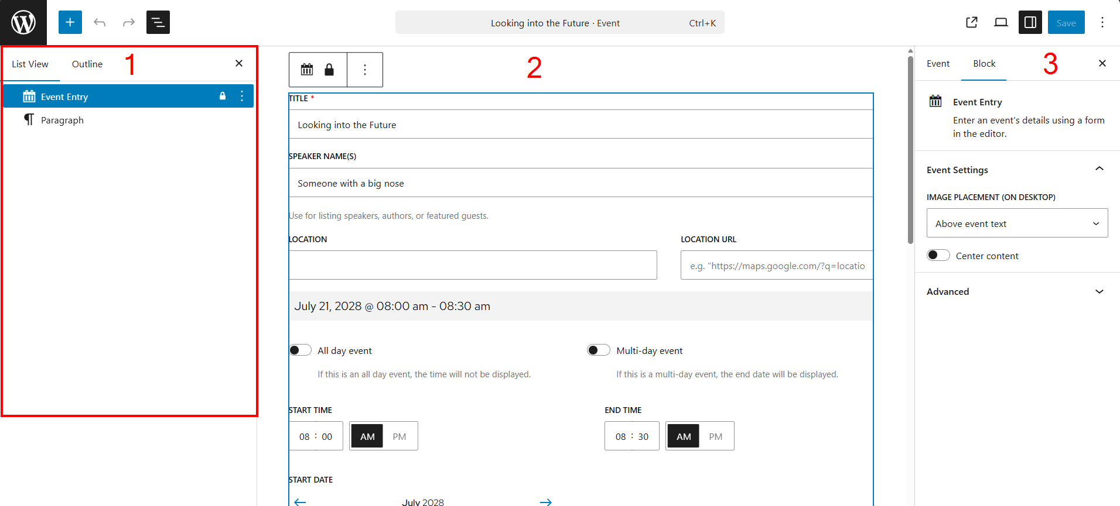The image size is (1120, 506).
Task: Switch to the Outline tab
Action: [x=87, y=64]
